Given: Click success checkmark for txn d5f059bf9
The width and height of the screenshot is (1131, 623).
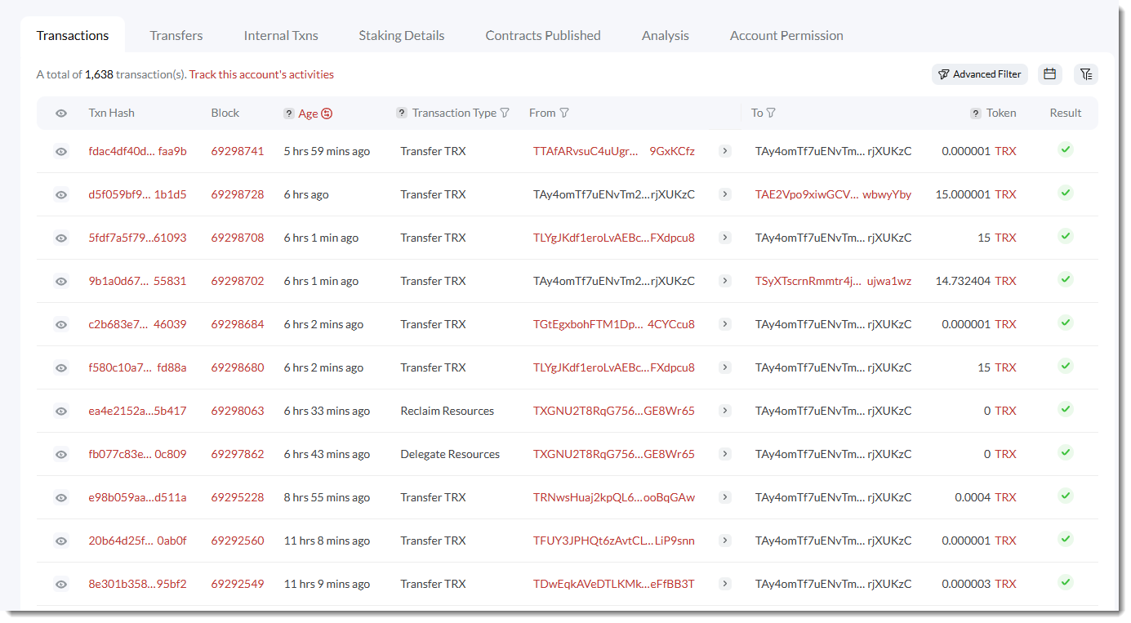Looking at the screenshot, I should (x=1065, y=193).
